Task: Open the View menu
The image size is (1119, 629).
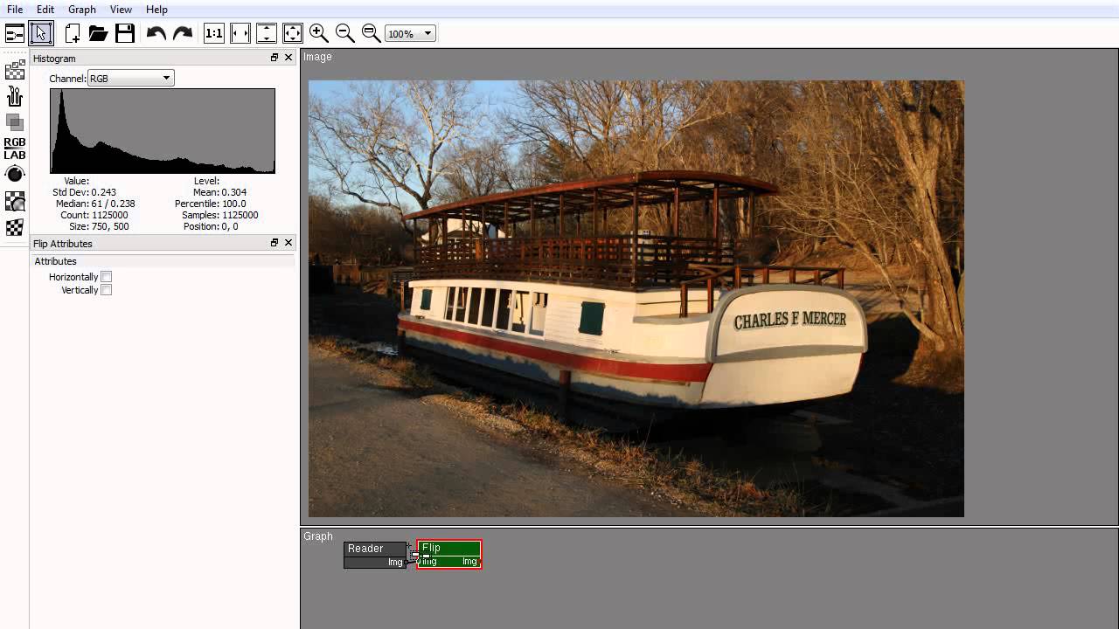Action: [x=121, y=10]
